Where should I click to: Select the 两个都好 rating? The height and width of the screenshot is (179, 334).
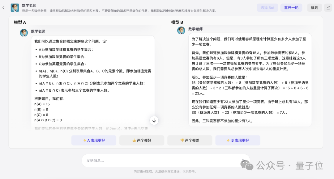[142, 140]
